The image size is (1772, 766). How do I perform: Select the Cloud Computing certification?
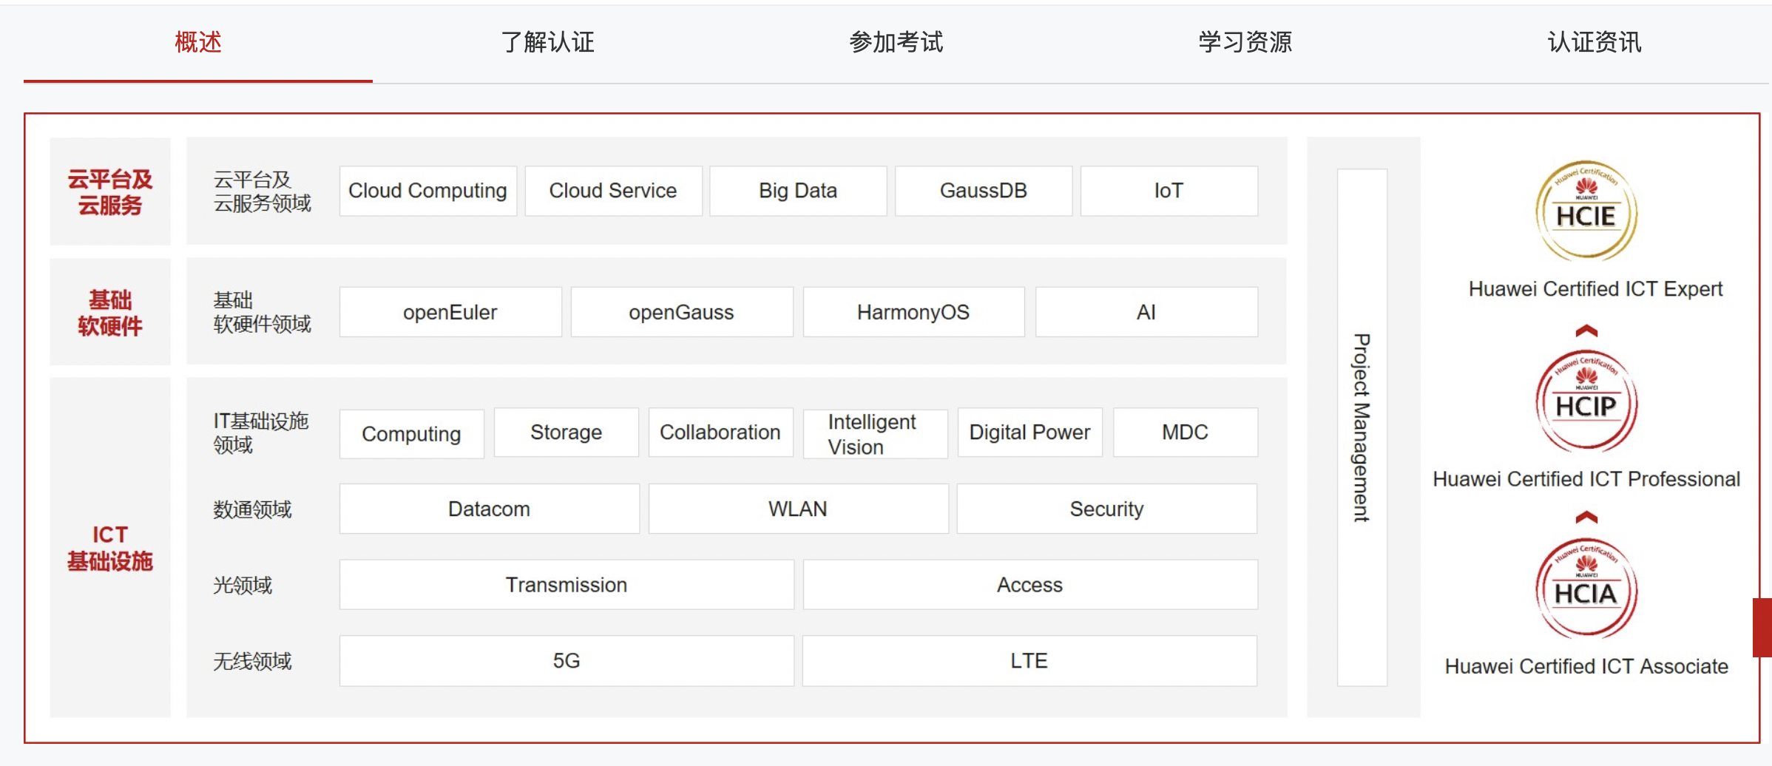(x=428, y=191)
